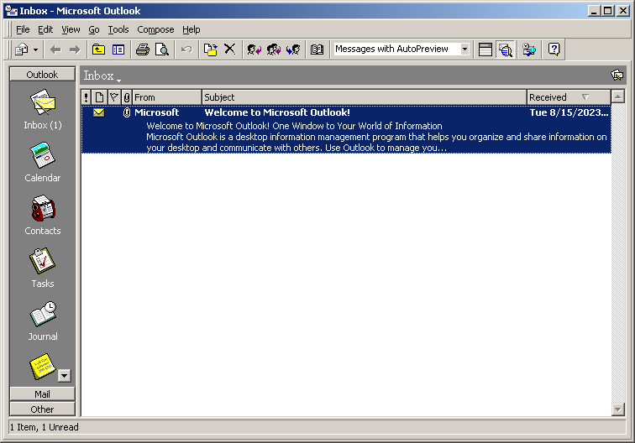The height and width of the screenshot is (443, 635).
Task: Delete the selected message with the X icon
Action: (x=229, y=50)
